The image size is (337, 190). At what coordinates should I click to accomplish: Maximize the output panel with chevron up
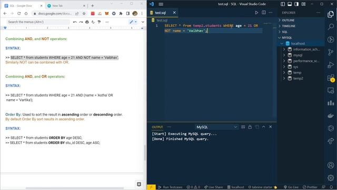(x=264, y=127)
